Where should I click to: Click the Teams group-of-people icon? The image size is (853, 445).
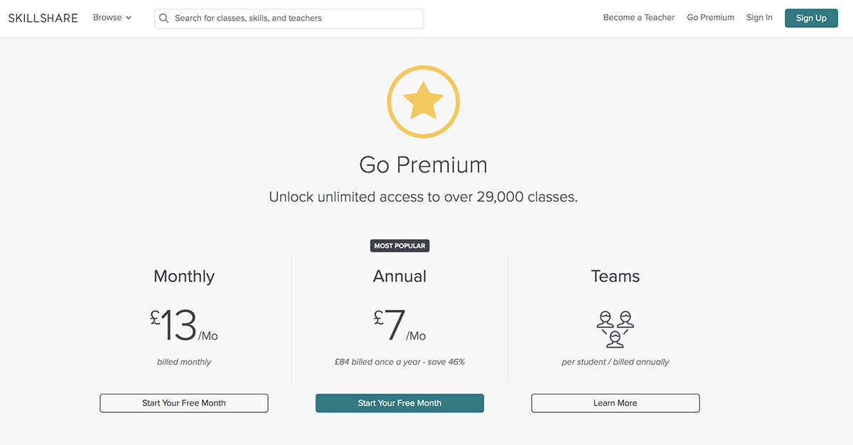tap(615, 328)
